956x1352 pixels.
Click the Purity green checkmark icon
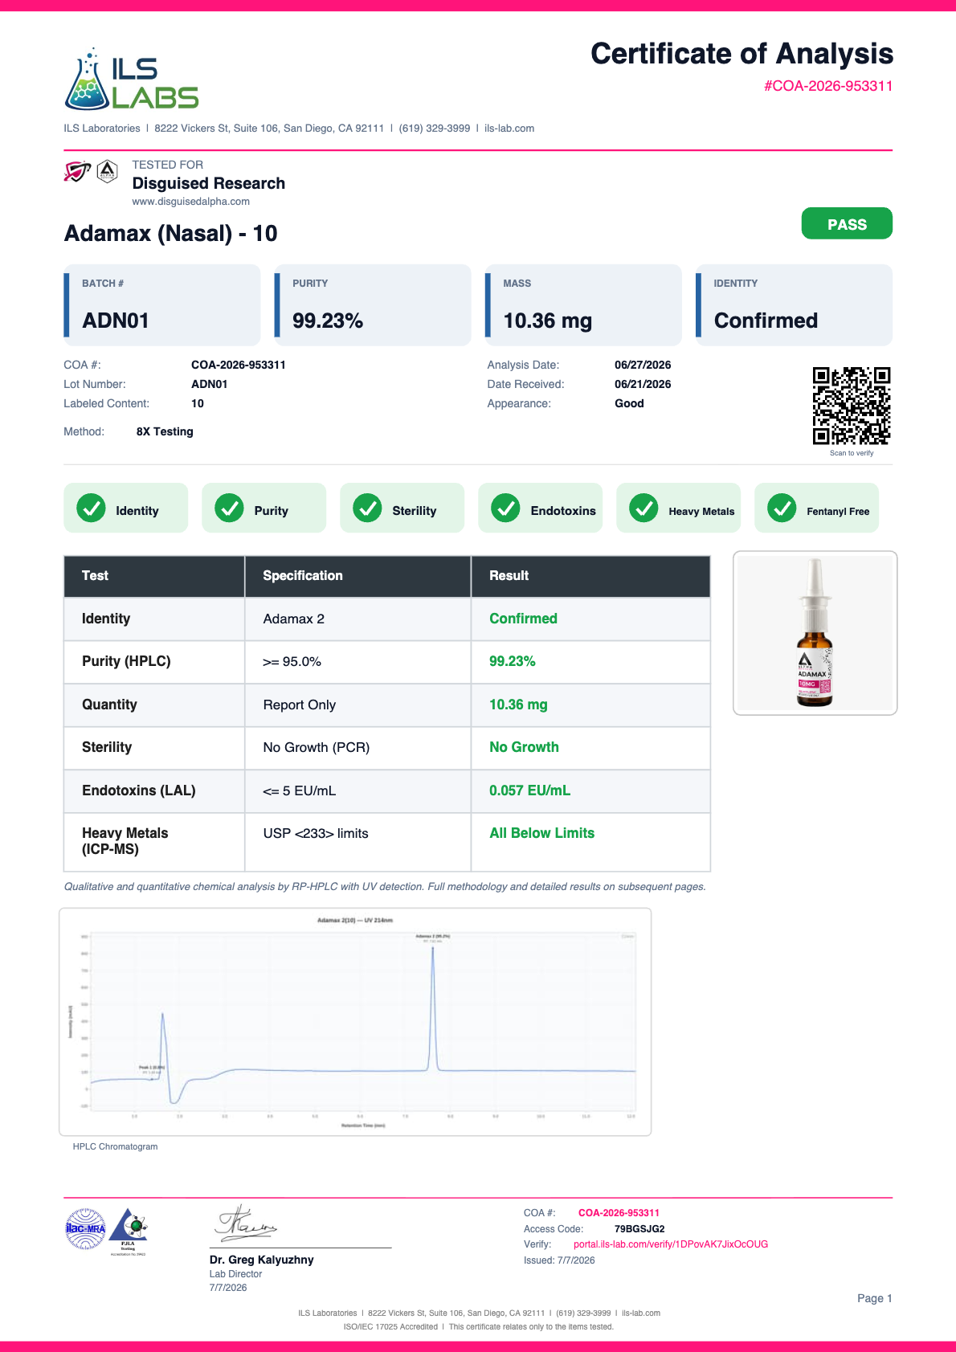click(x=229, y=508)
